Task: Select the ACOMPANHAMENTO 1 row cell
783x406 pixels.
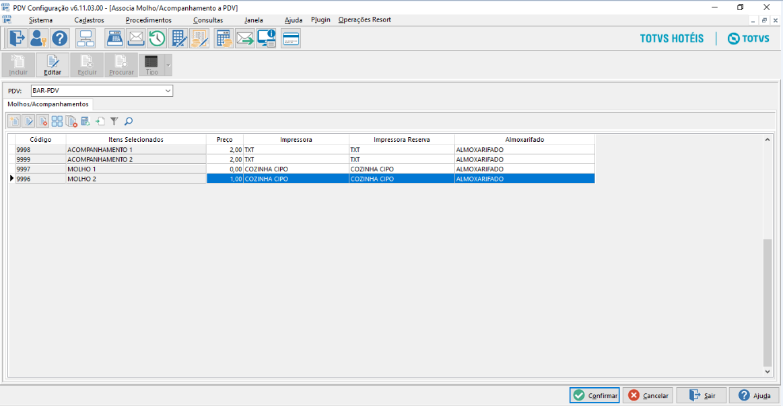Action: (x=136, y=150)
